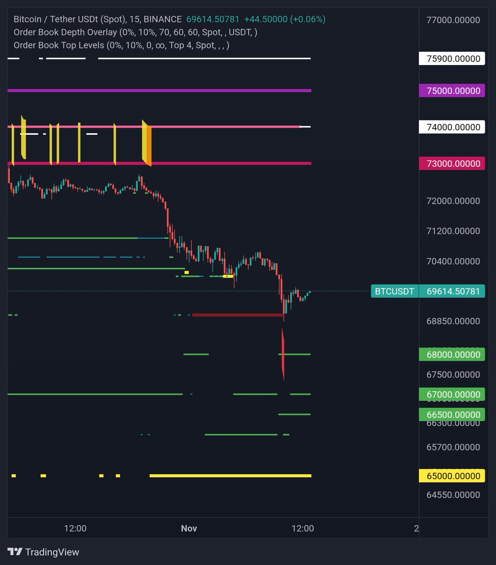The width and height of the screenshot is (496, 565).
Task: Click the 77000.00000 axis value
Action: coord(453,20)
